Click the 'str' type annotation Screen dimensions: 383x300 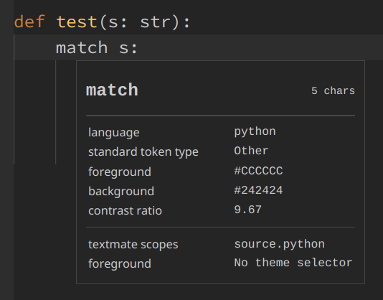coord(155,22)
